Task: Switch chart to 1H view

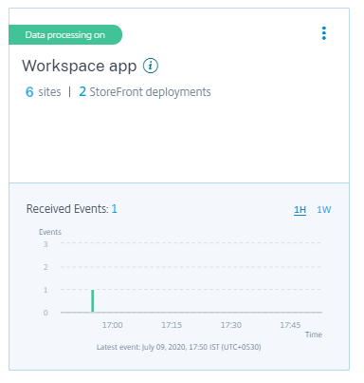Action: click(300, 210)
